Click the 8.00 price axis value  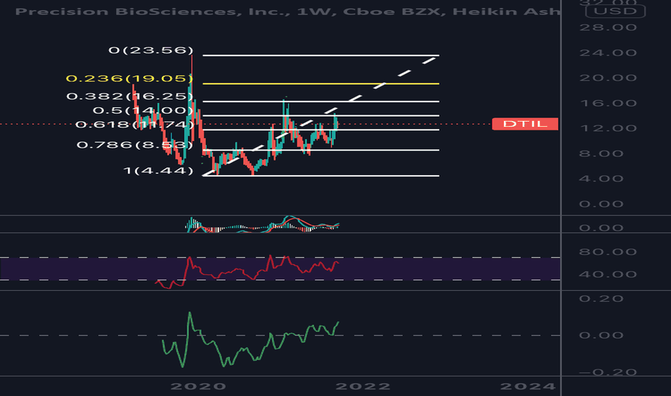click(x=602, y=153)
